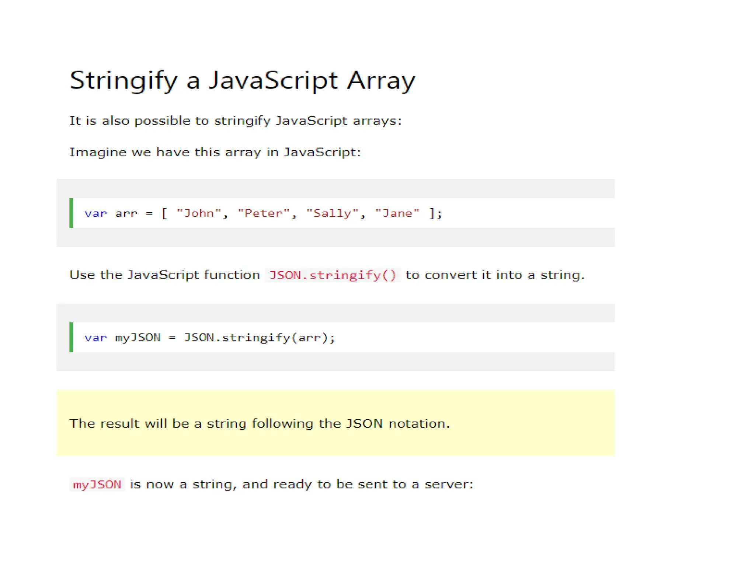Click the 'Stringify a JavaScript Array' heading
Screen dimensions: 755x566
[242, 80]
